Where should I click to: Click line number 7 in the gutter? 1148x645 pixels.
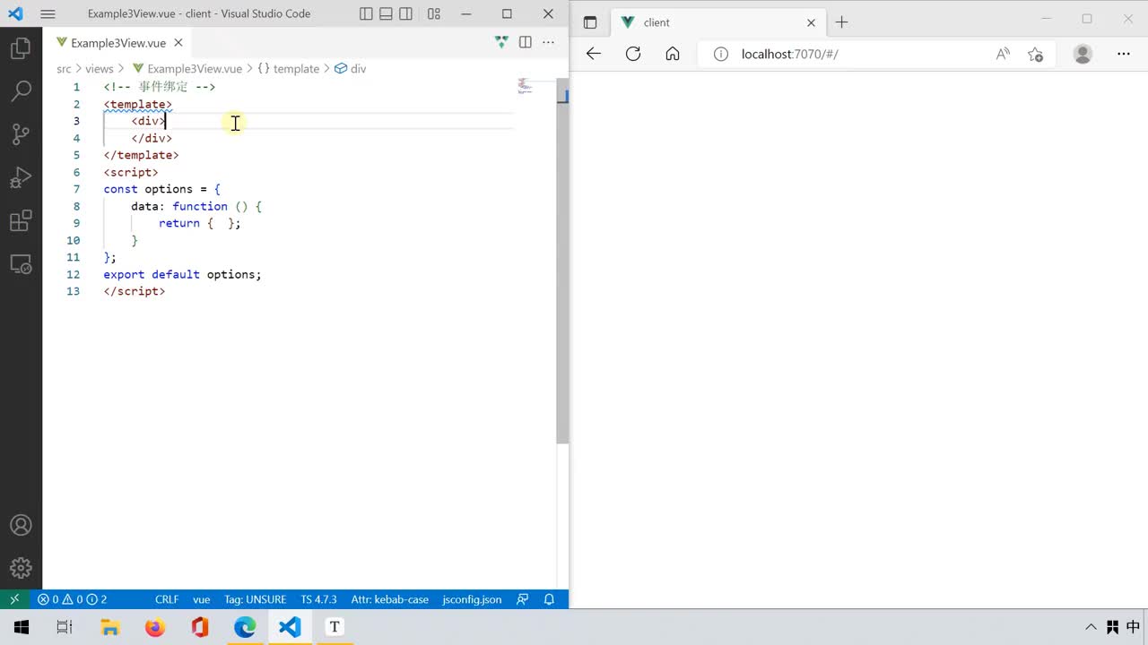(76, 189)
